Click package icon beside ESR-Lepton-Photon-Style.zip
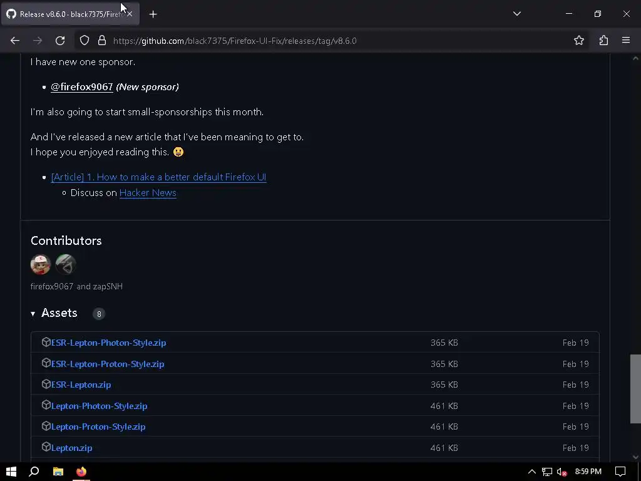Viewport: 641px width, 481px height. [x=46, y=342]
